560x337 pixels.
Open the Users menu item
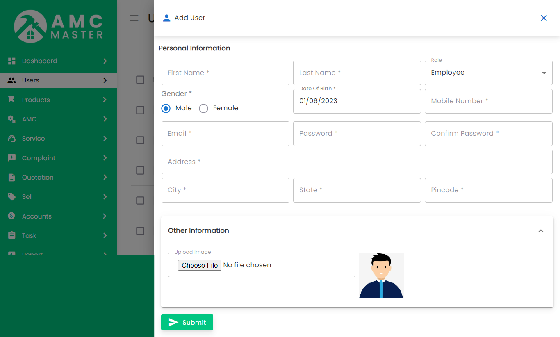point(31,80)
